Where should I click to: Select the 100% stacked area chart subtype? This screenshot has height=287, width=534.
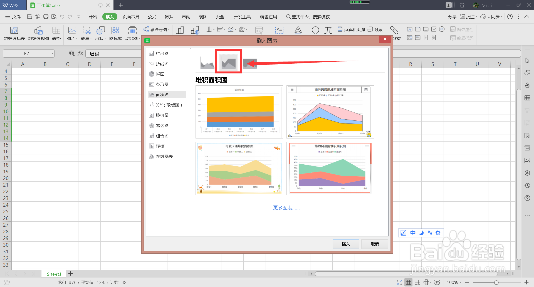[x=250, y=63]
